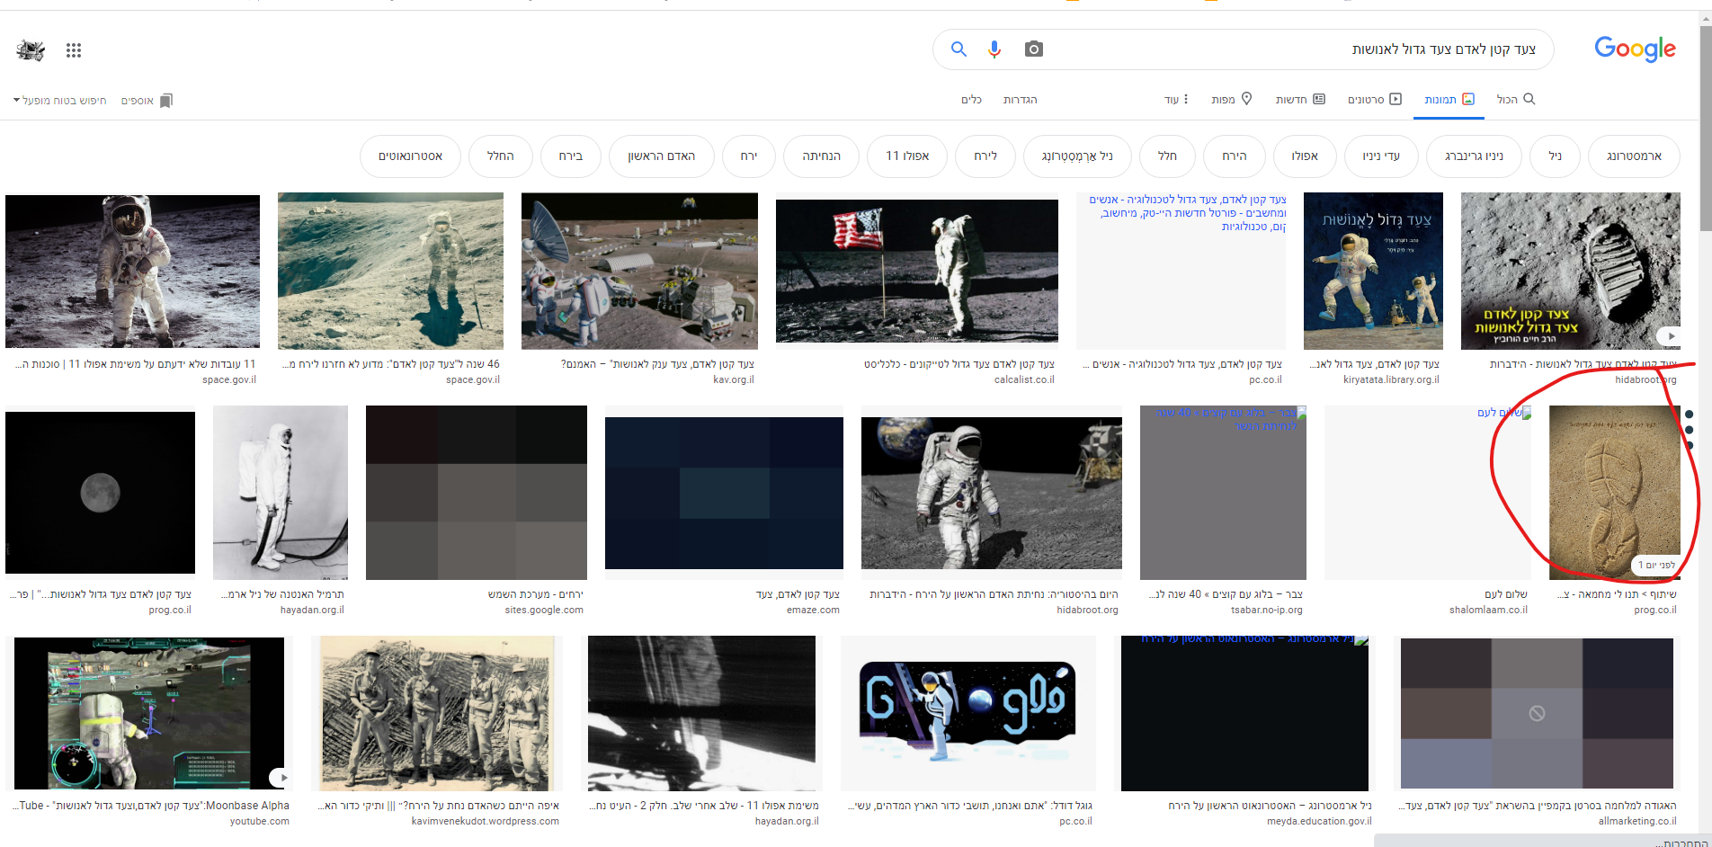Viewport: 1712px width, 847px height.
Task: Switch to the סרטונים (Videos) tab
Action: (x=1375, y=99)
